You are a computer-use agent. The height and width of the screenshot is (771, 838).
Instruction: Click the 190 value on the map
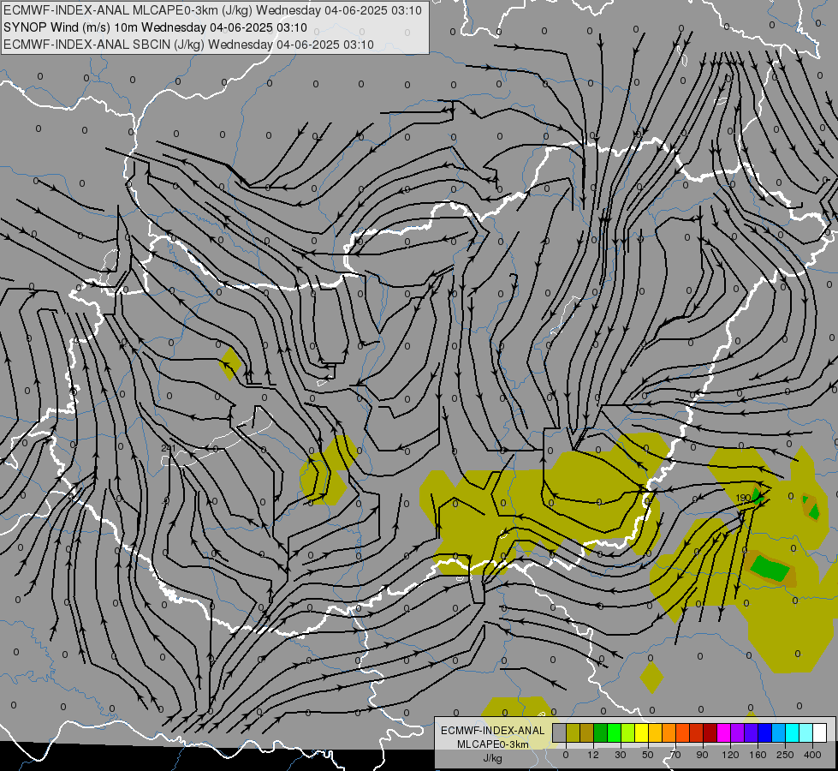743,498
